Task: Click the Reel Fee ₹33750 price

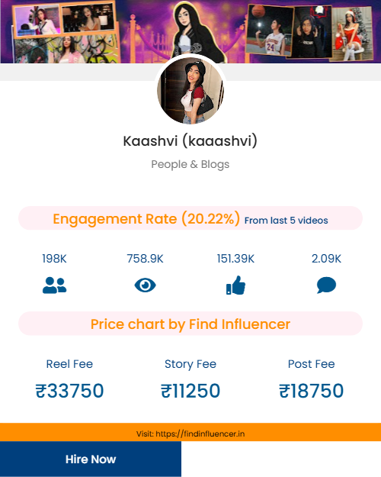Action: tap(69, 391)
